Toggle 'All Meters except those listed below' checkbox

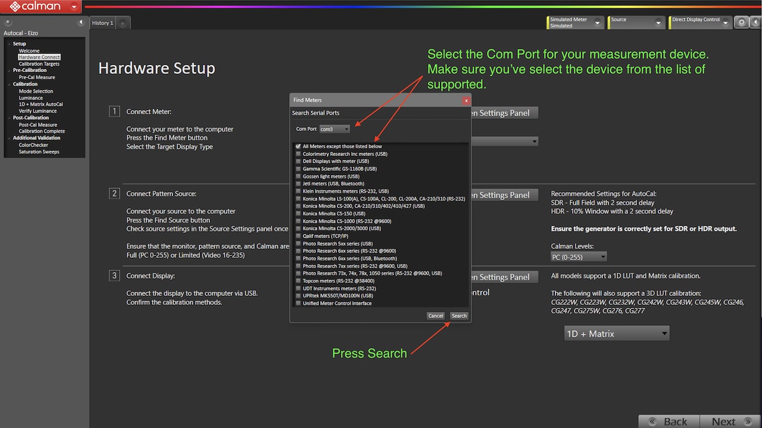coord(298,146)
